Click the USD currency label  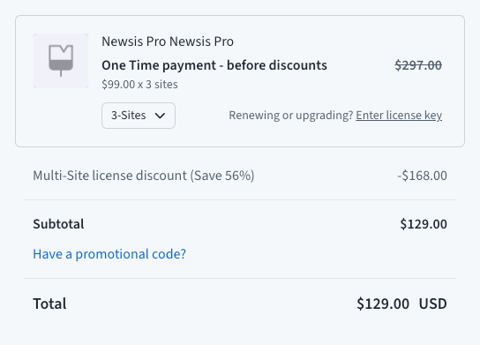433,304
